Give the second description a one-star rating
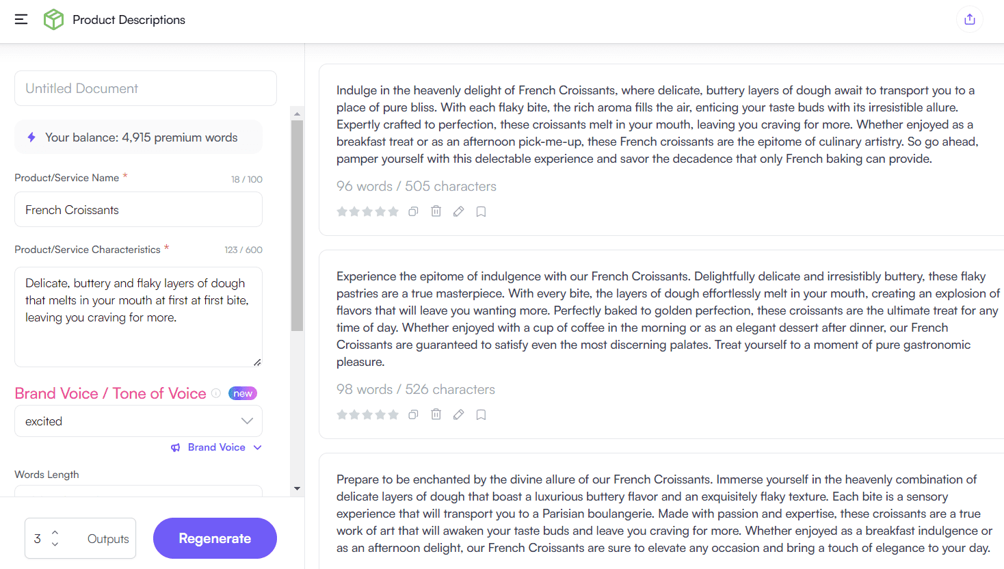1004x569 pixels. [342, 414]
